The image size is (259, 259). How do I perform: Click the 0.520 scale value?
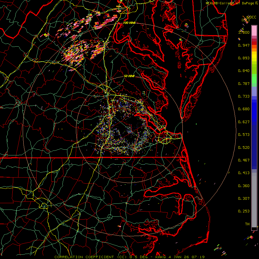click(x=243, y=148)
